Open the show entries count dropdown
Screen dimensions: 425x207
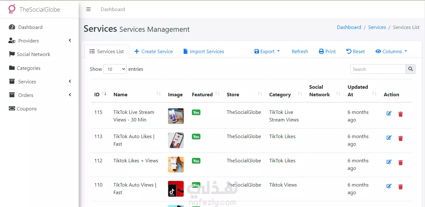(115, 69)
